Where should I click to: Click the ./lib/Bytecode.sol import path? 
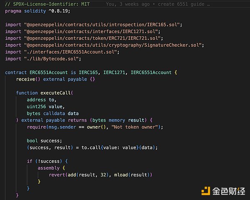point(53,59)
